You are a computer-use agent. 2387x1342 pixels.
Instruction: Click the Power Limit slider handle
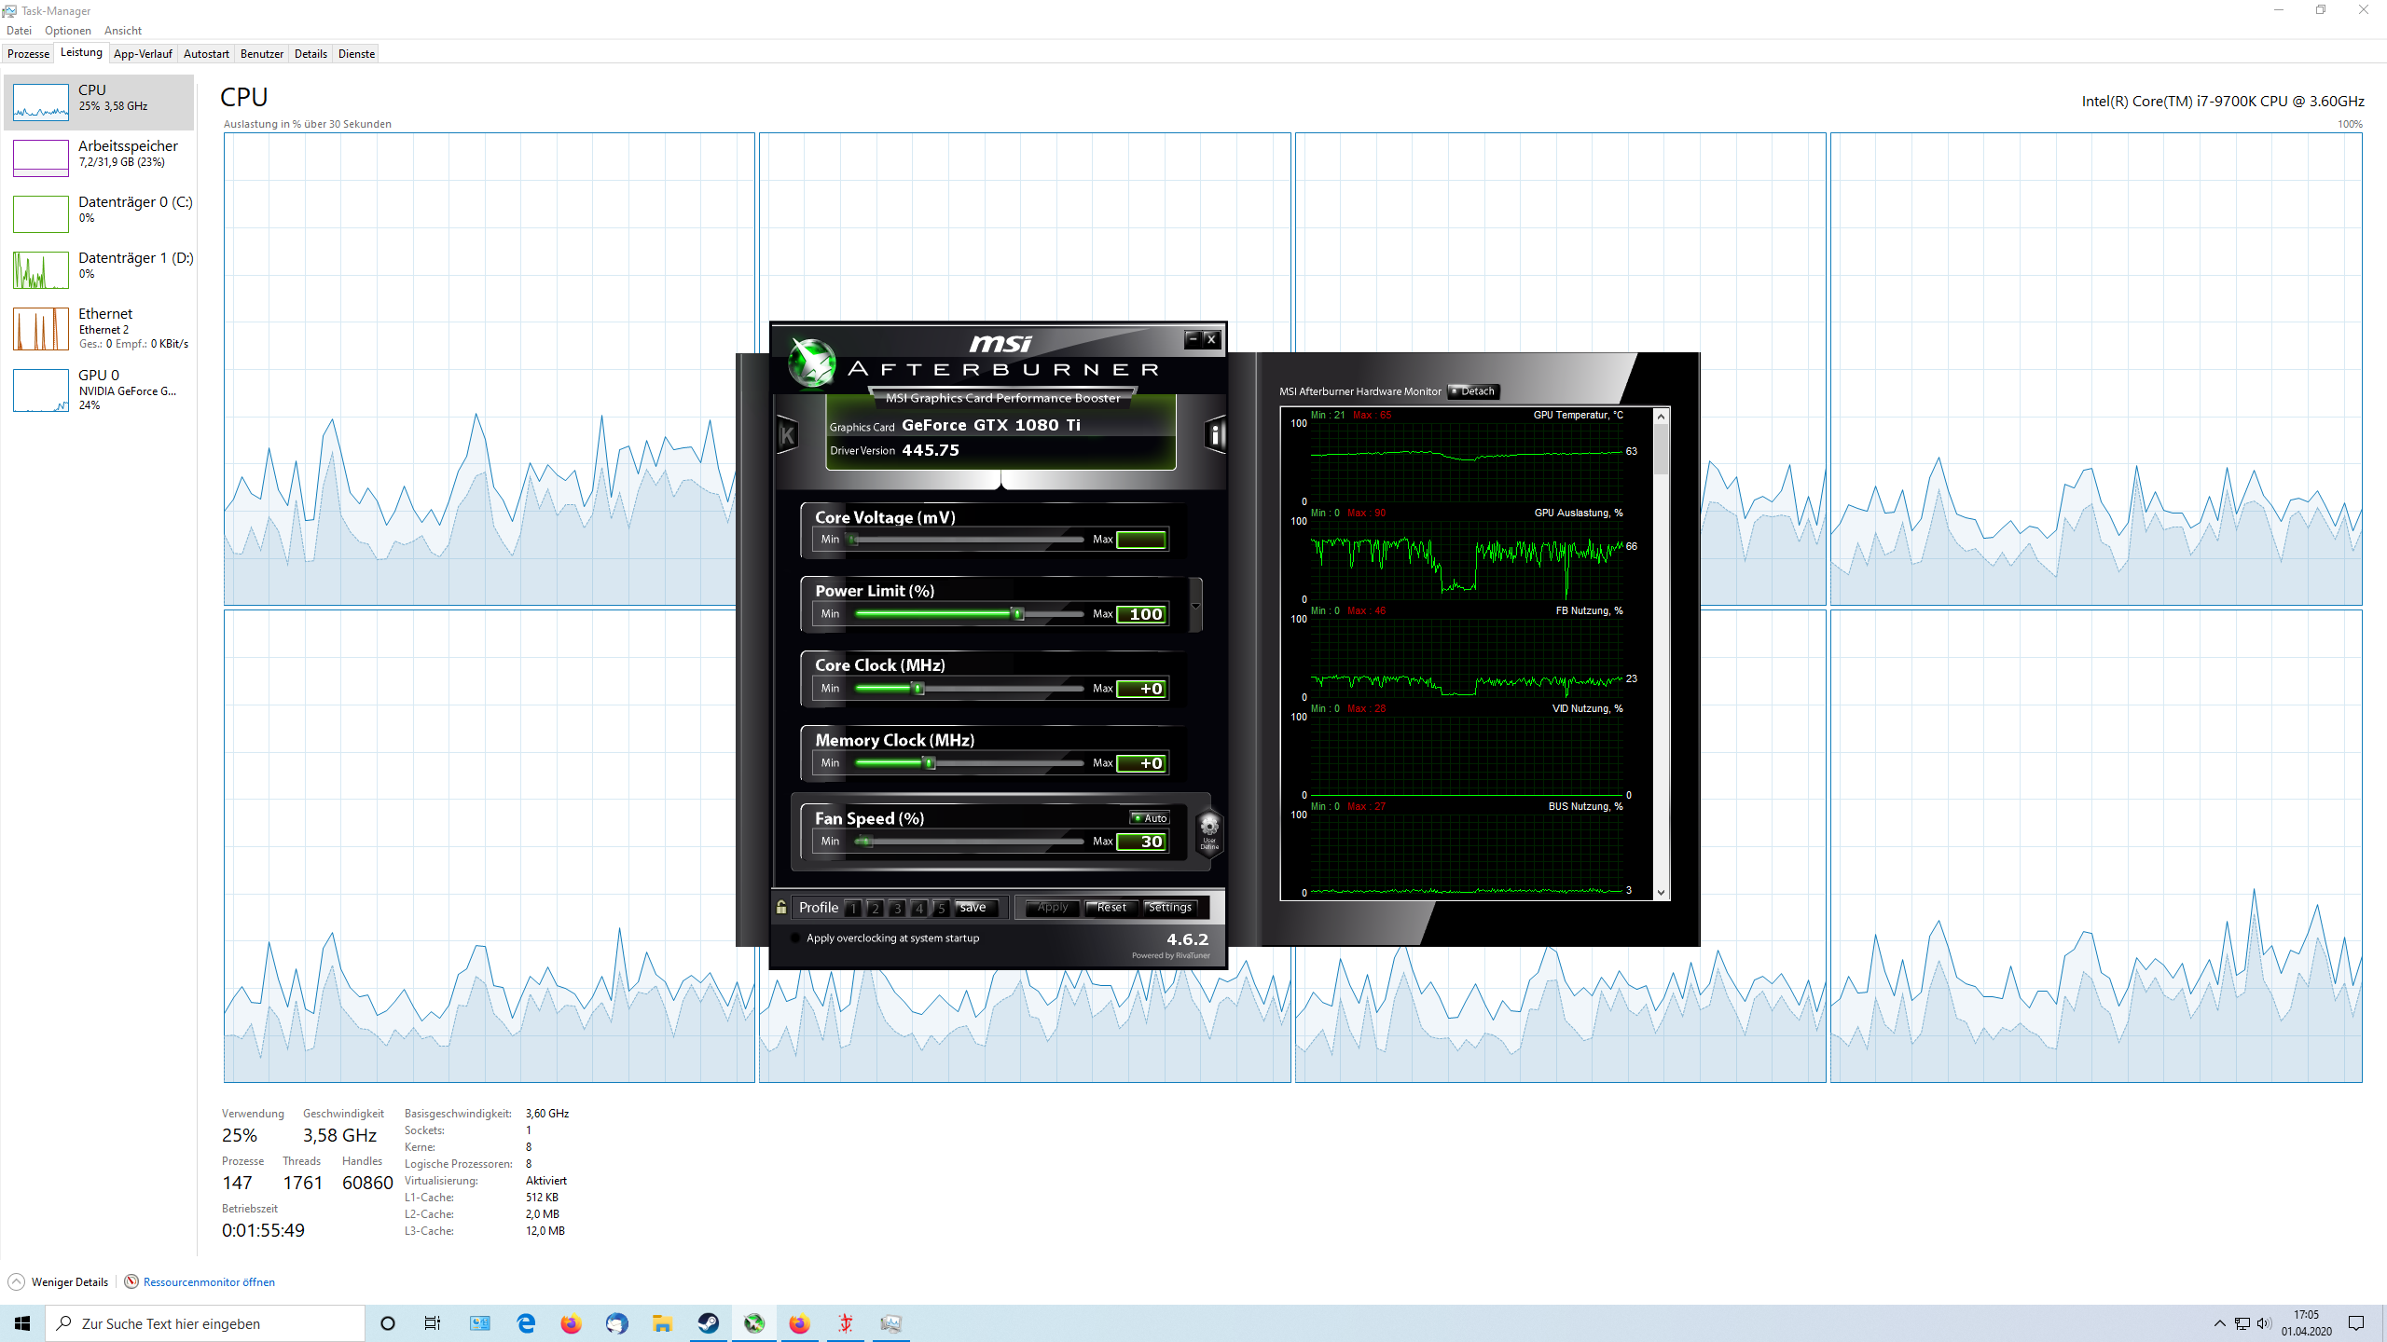1018,614
